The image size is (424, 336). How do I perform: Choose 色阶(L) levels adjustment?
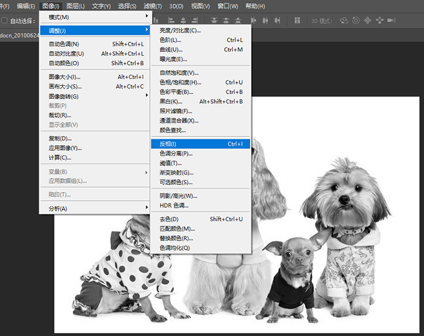(x=201, y=40)
